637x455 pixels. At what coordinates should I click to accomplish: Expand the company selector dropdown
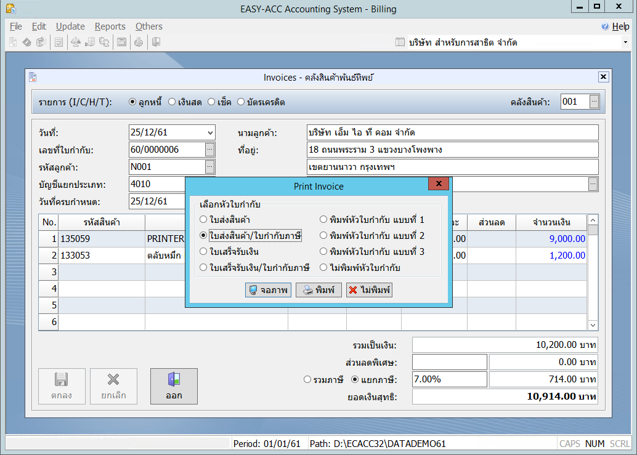point(625,42)
